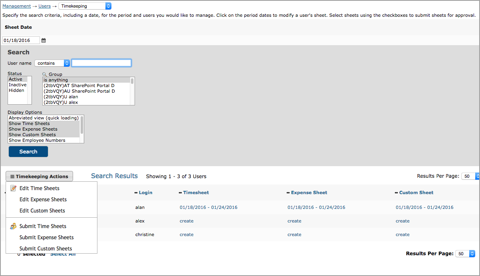This screenshot has height=276, width=480.
Task: Sort results by the Login column header
Action: click(146, 193)
